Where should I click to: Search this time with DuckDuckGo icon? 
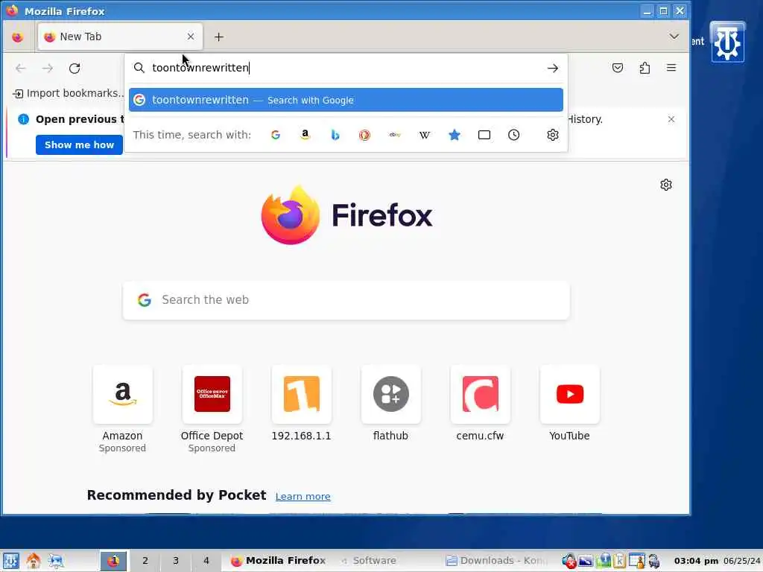coord(364,135)
